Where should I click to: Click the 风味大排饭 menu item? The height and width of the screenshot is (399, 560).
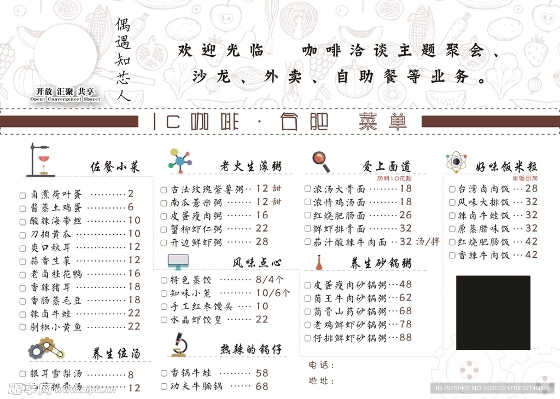pyautogui.click(x=483, y=203)
